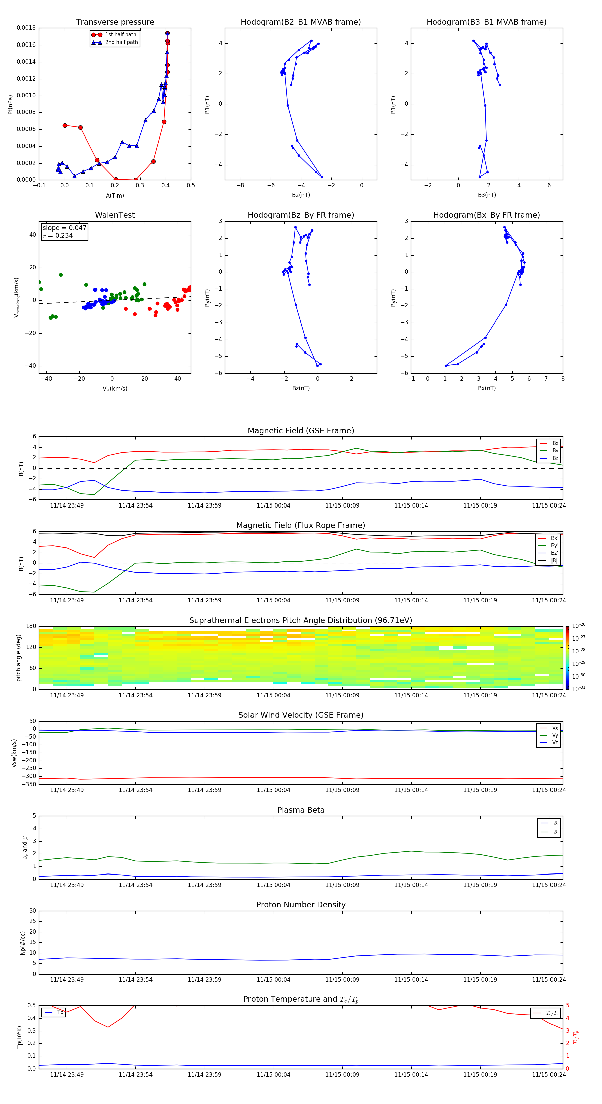This screenshot has width=602, height=1104.
Task: Click the 'Magnetic Field (Flux Rope Frame)' title
Action: coord(301,526)
